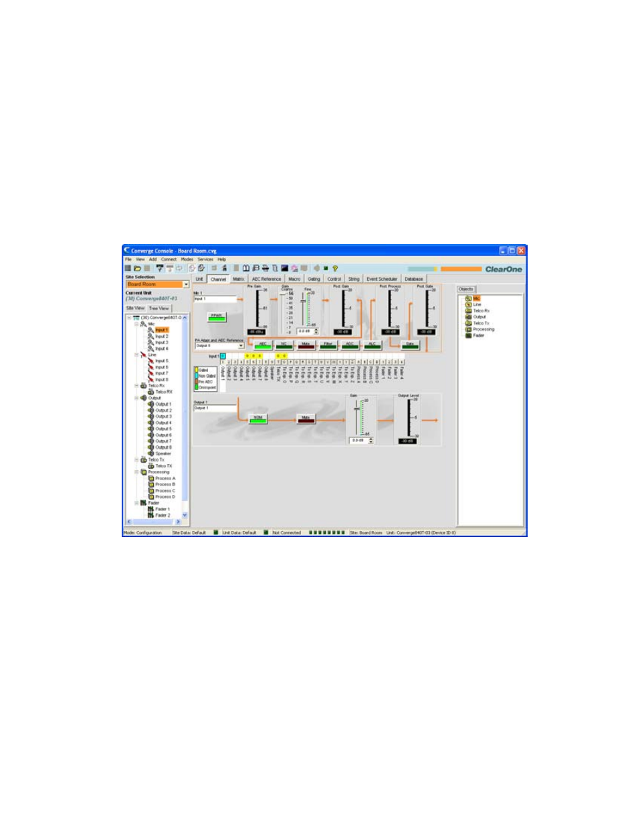Image resolution: width=638 pixels, height=826 pixels.
Task: Click the dark picture toolbar icon
Action: (x=284, y=268)
